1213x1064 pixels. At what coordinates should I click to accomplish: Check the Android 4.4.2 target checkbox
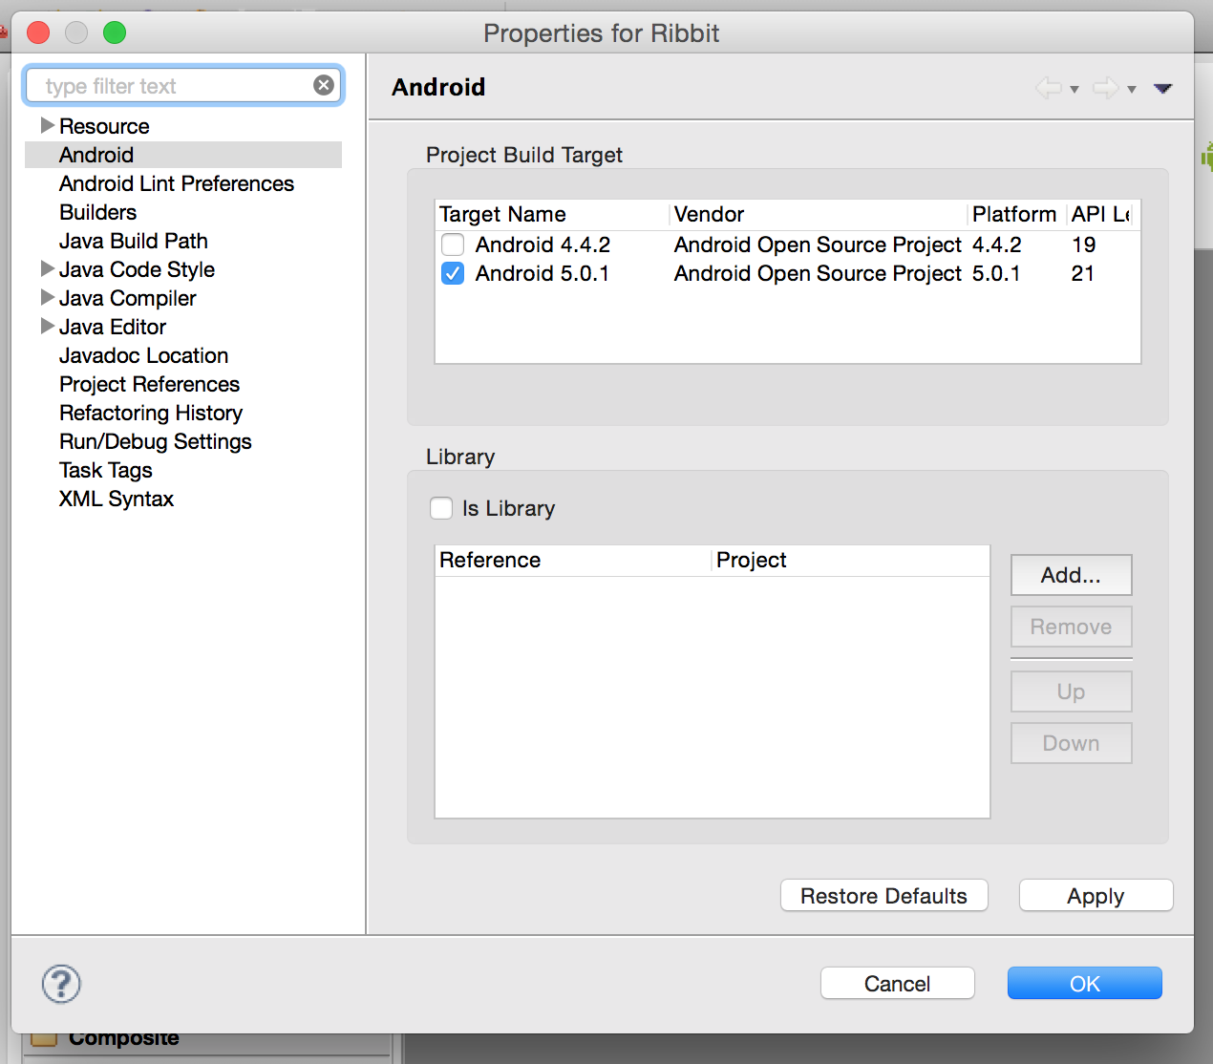click(453, 245)
